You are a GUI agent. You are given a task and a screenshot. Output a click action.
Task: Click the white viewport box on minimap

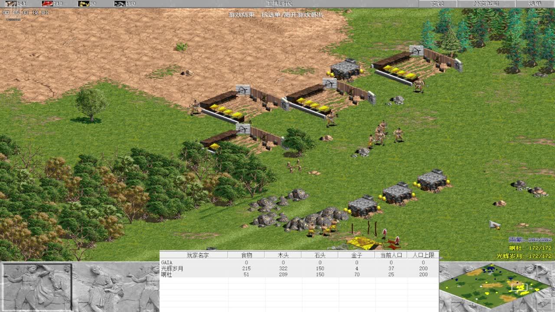(519, 287)
